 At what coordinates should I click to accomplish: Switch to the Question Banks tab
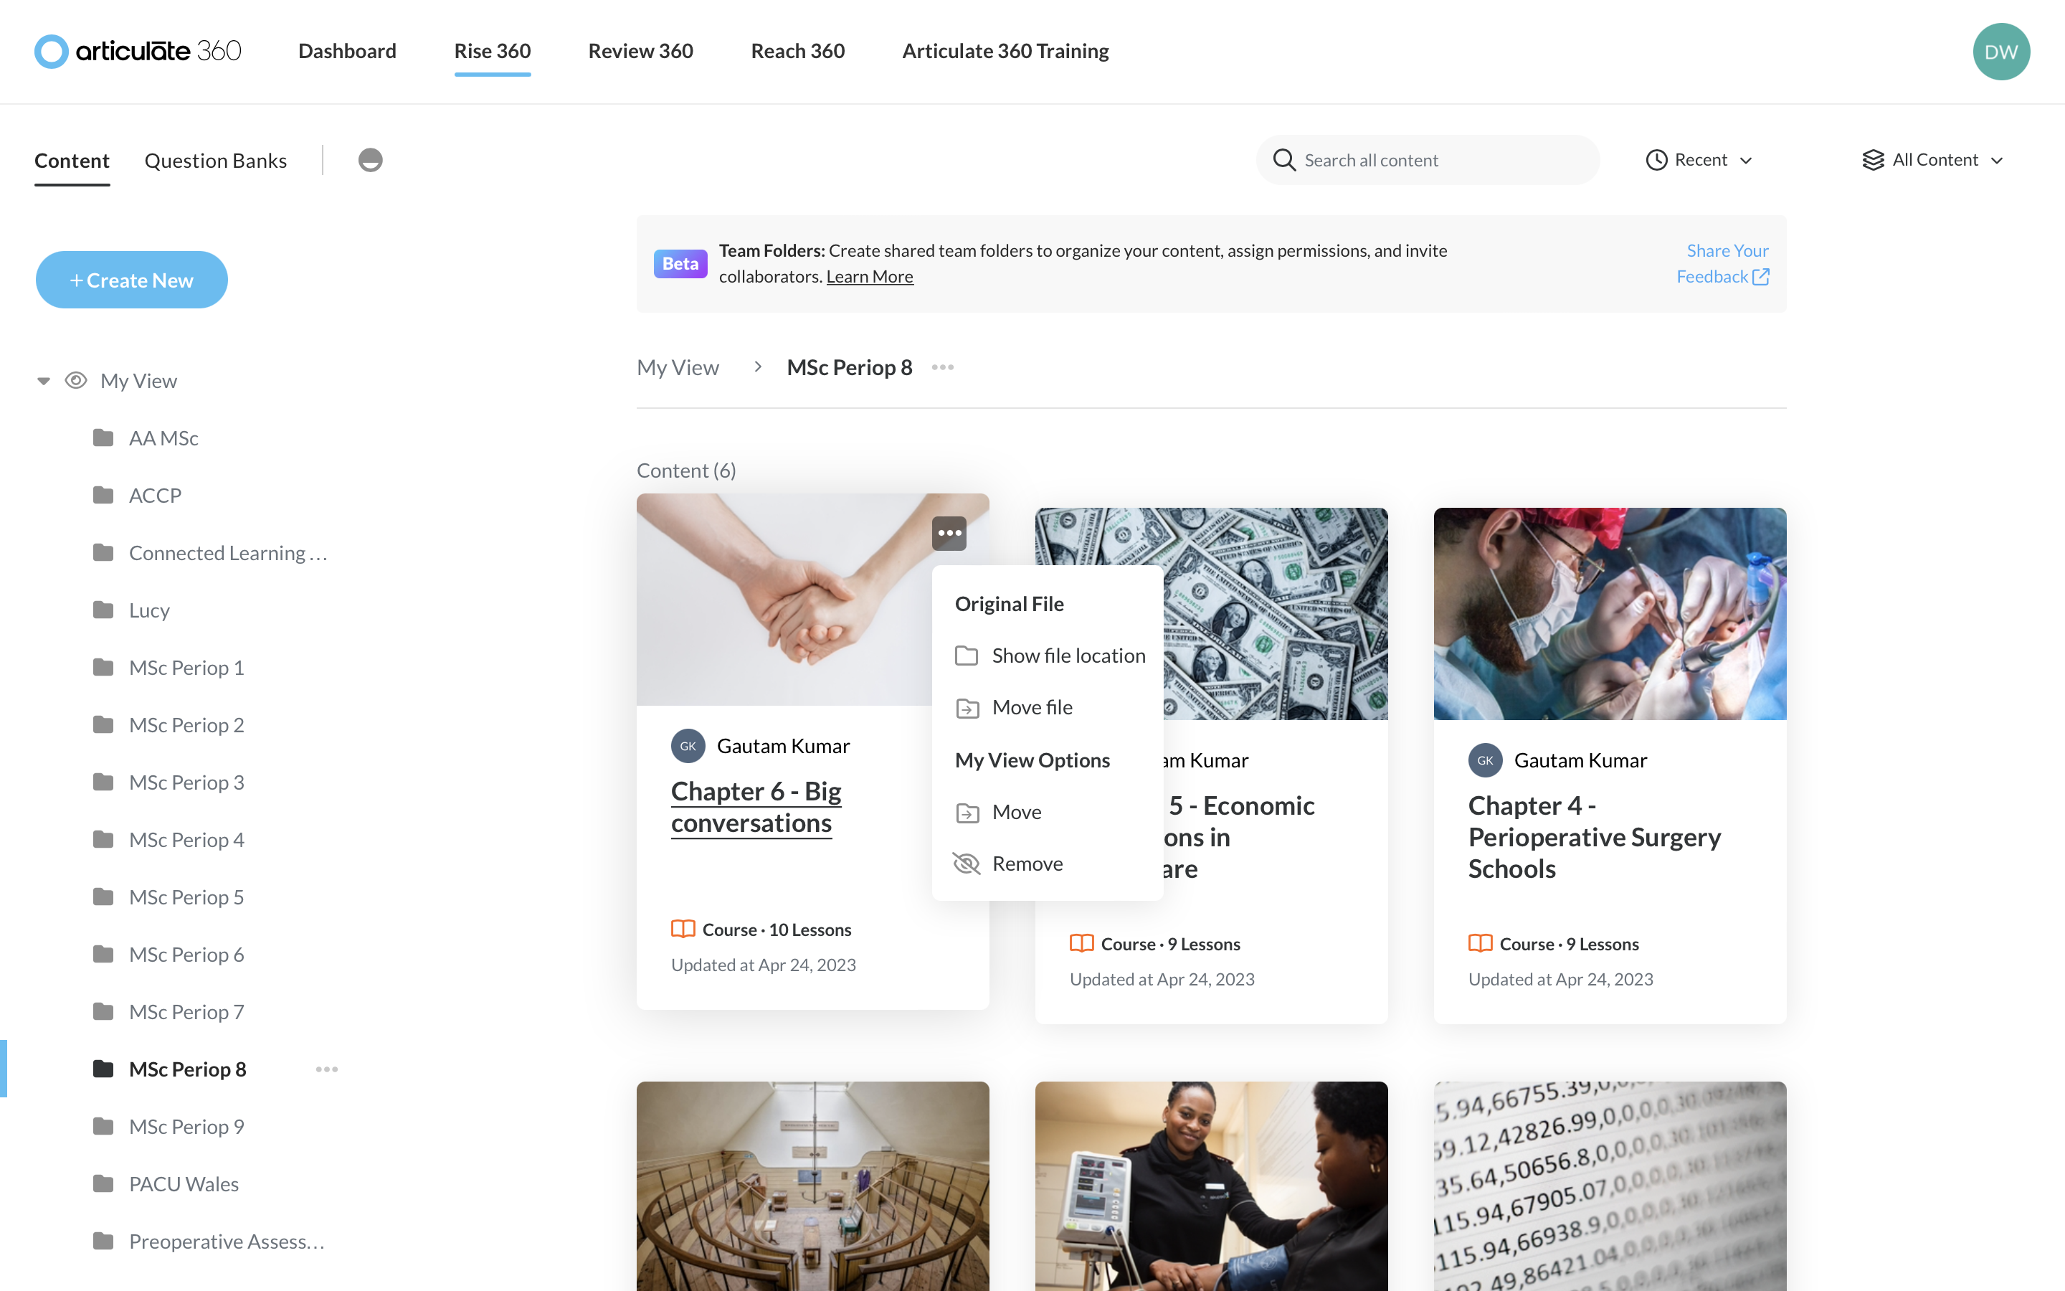[215, 161]
